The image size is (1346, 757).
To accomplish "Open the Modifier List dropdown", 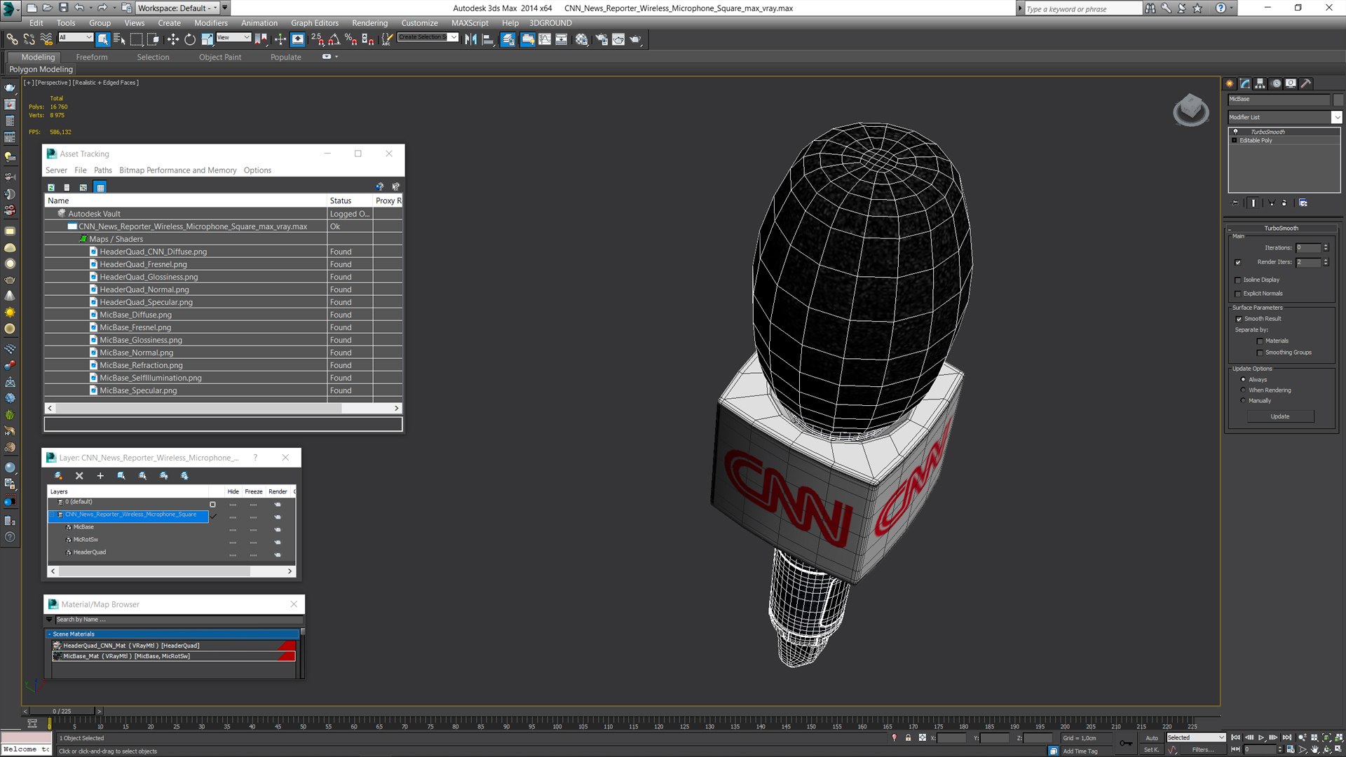I will [x=1337, y=117].
